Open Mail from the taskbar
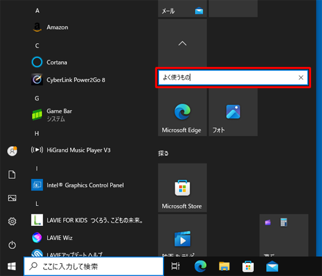 [272, 266]
